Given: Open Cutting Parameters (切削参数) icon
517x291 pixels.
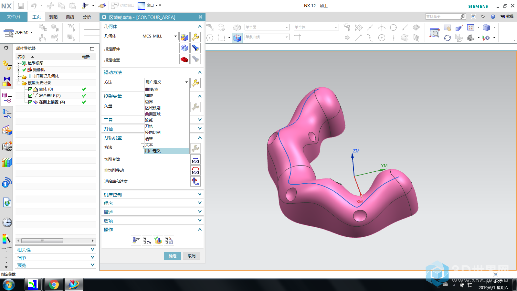Looking at the screenshot, I should coord(195,160).
